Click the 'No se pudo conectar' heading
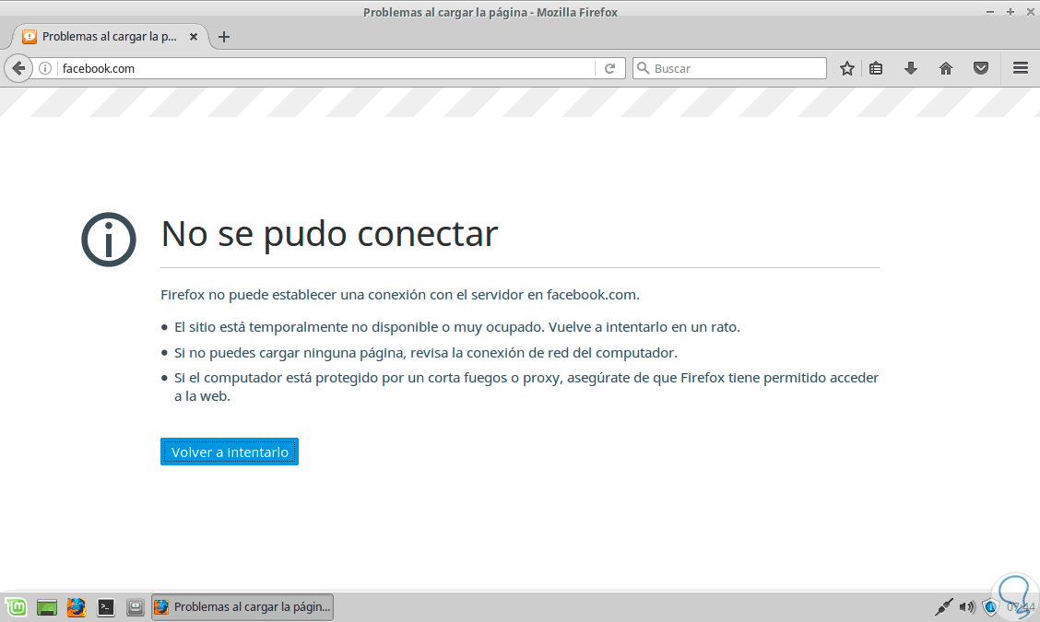 point(329,233)
